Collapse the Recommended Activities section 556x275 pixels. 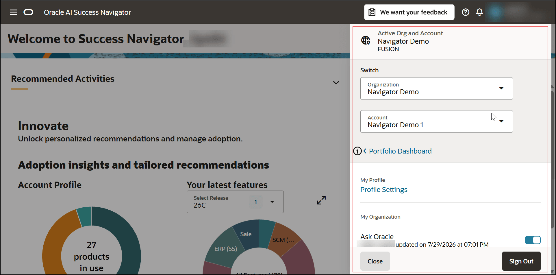click(x=336, y=83)
